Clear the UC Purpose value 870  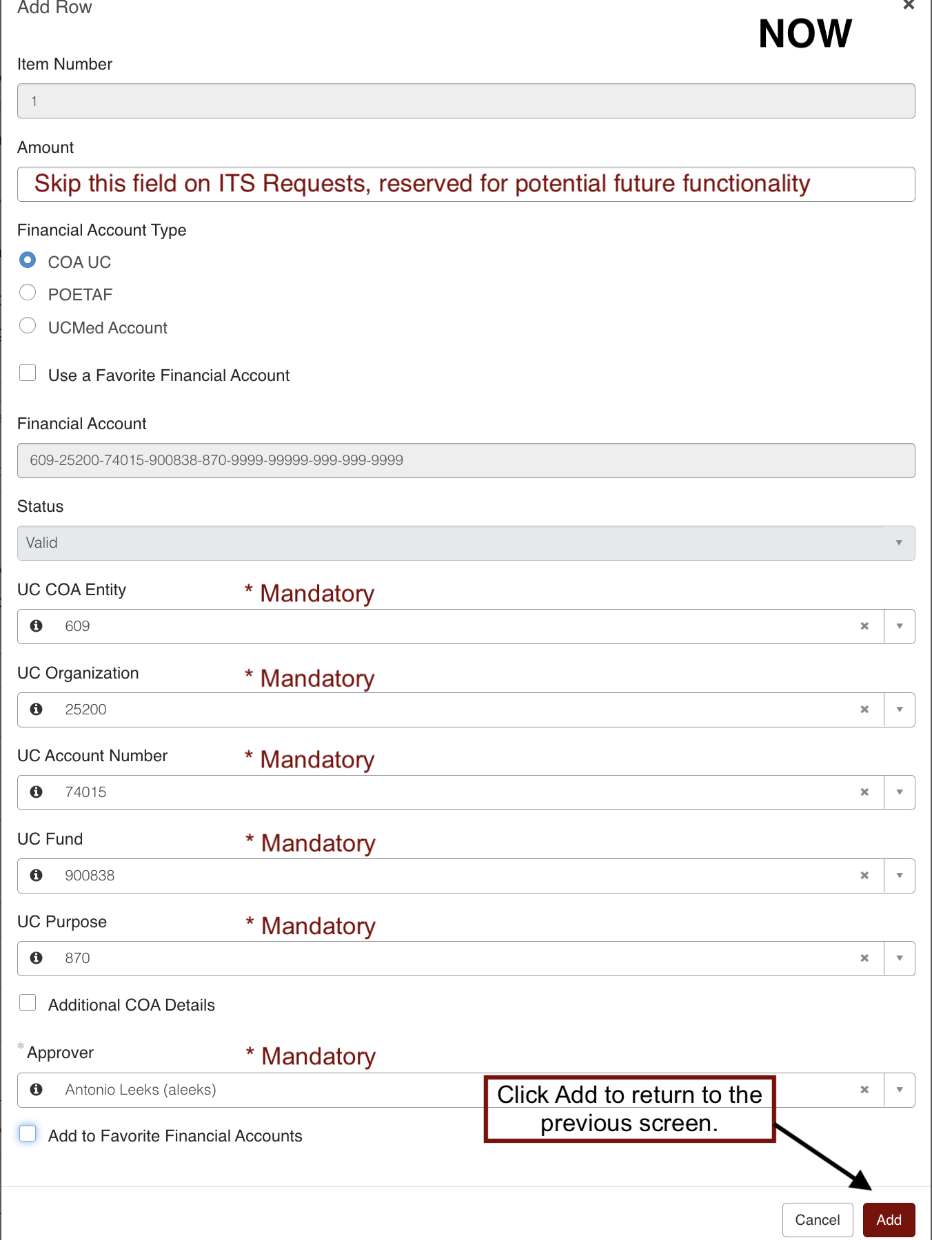tap(864, 958)
